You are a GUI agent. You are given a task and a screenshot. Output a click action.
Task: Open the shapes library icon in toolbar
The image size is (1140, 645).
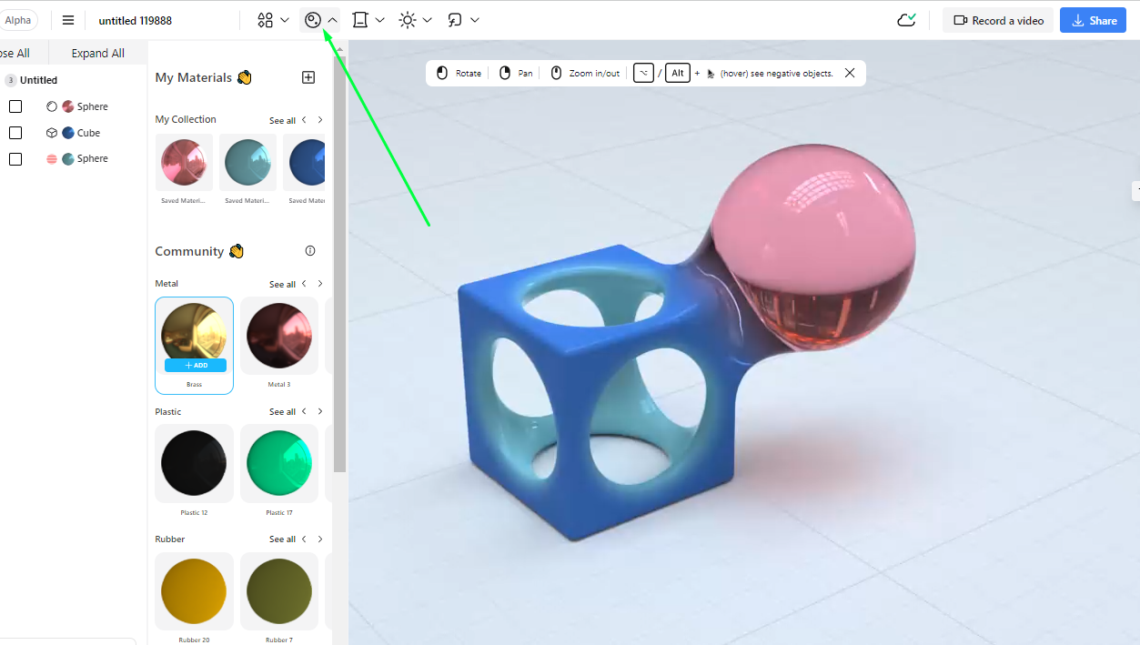pos(265,20)
